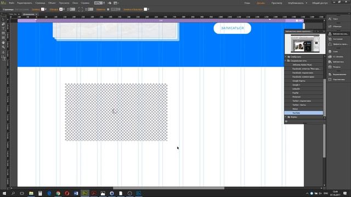This screenshot has height=197, width=351.
Task: Expand the Формы folder
Action: tap(286, 117)
